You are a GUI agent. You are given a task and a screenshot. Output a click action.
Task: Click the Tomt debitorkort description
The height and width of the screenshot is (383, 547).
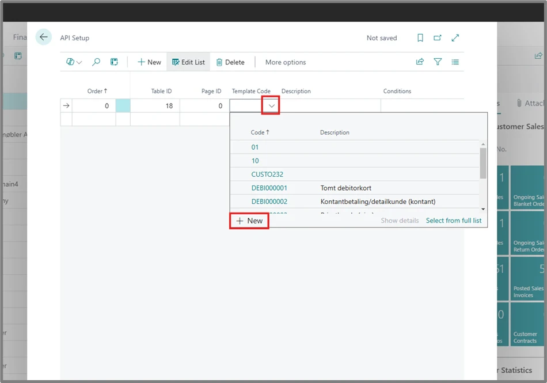[345, 188]
